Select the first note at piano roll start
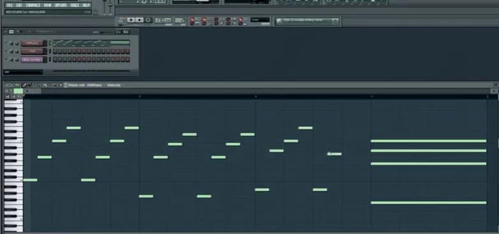This screenshot has width=499, height=234. (x=30, y=180)
